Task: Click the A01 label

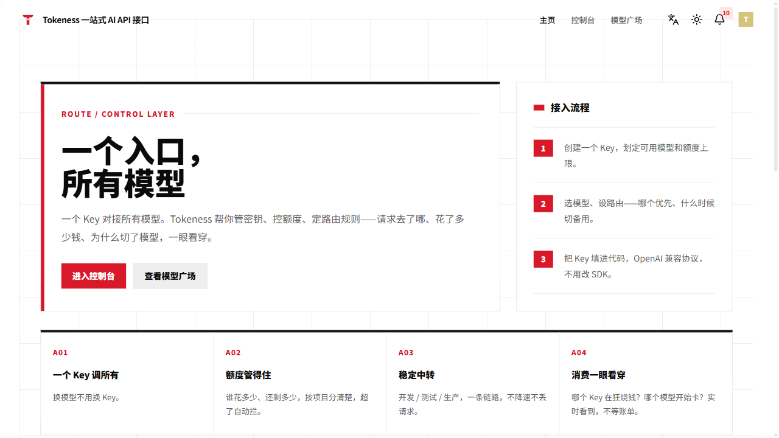Action: (60, 353)
